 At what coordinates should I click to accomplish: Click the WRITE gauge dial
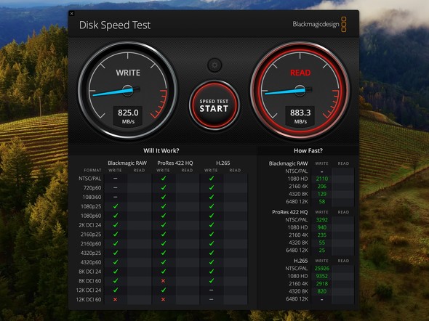(128, 91)
